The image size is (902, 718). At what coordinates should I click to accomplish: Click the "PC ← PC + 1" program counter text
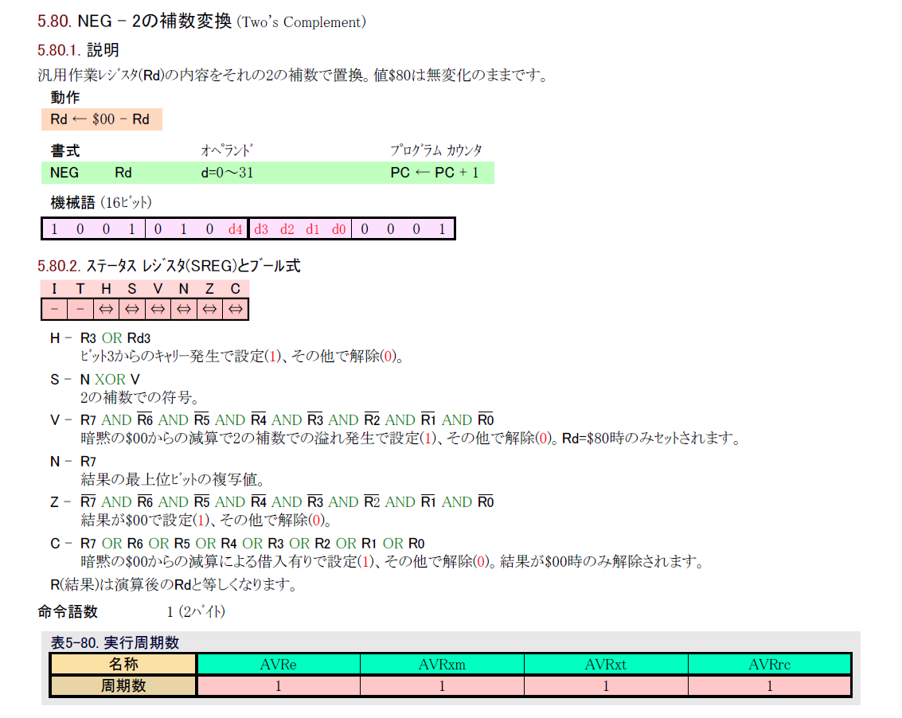(x=435, y=172)
